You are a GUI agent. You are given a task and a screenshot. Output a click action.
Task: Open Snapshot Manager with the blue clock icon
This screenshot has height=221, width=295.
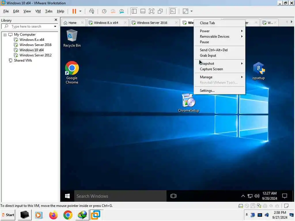122,11
